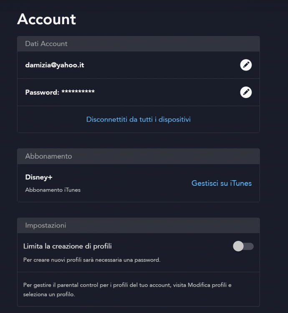This screenshot has width=288, height=313.
Task: Click the Per creare nuovi profili description
Action: point(92,260)
